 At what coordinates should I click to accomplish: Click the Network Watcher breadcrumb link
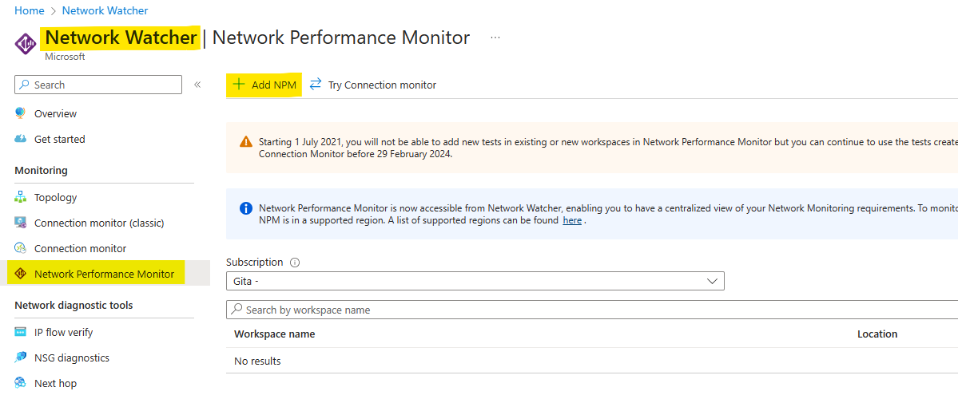[x=105, y=10]
